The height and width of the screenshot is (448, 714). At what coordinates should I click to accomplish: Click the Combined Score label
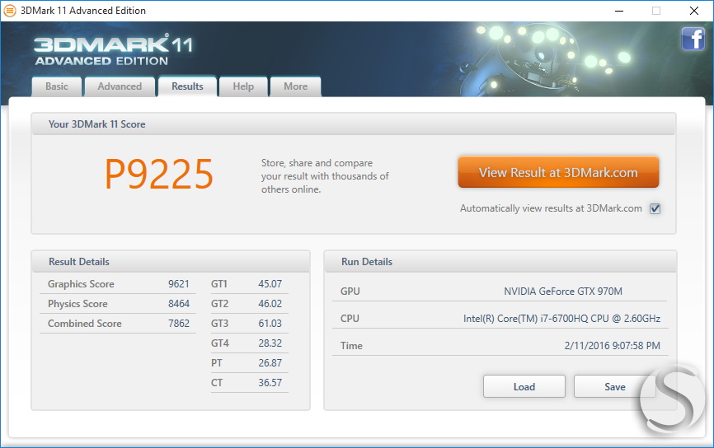pos(85,324)
